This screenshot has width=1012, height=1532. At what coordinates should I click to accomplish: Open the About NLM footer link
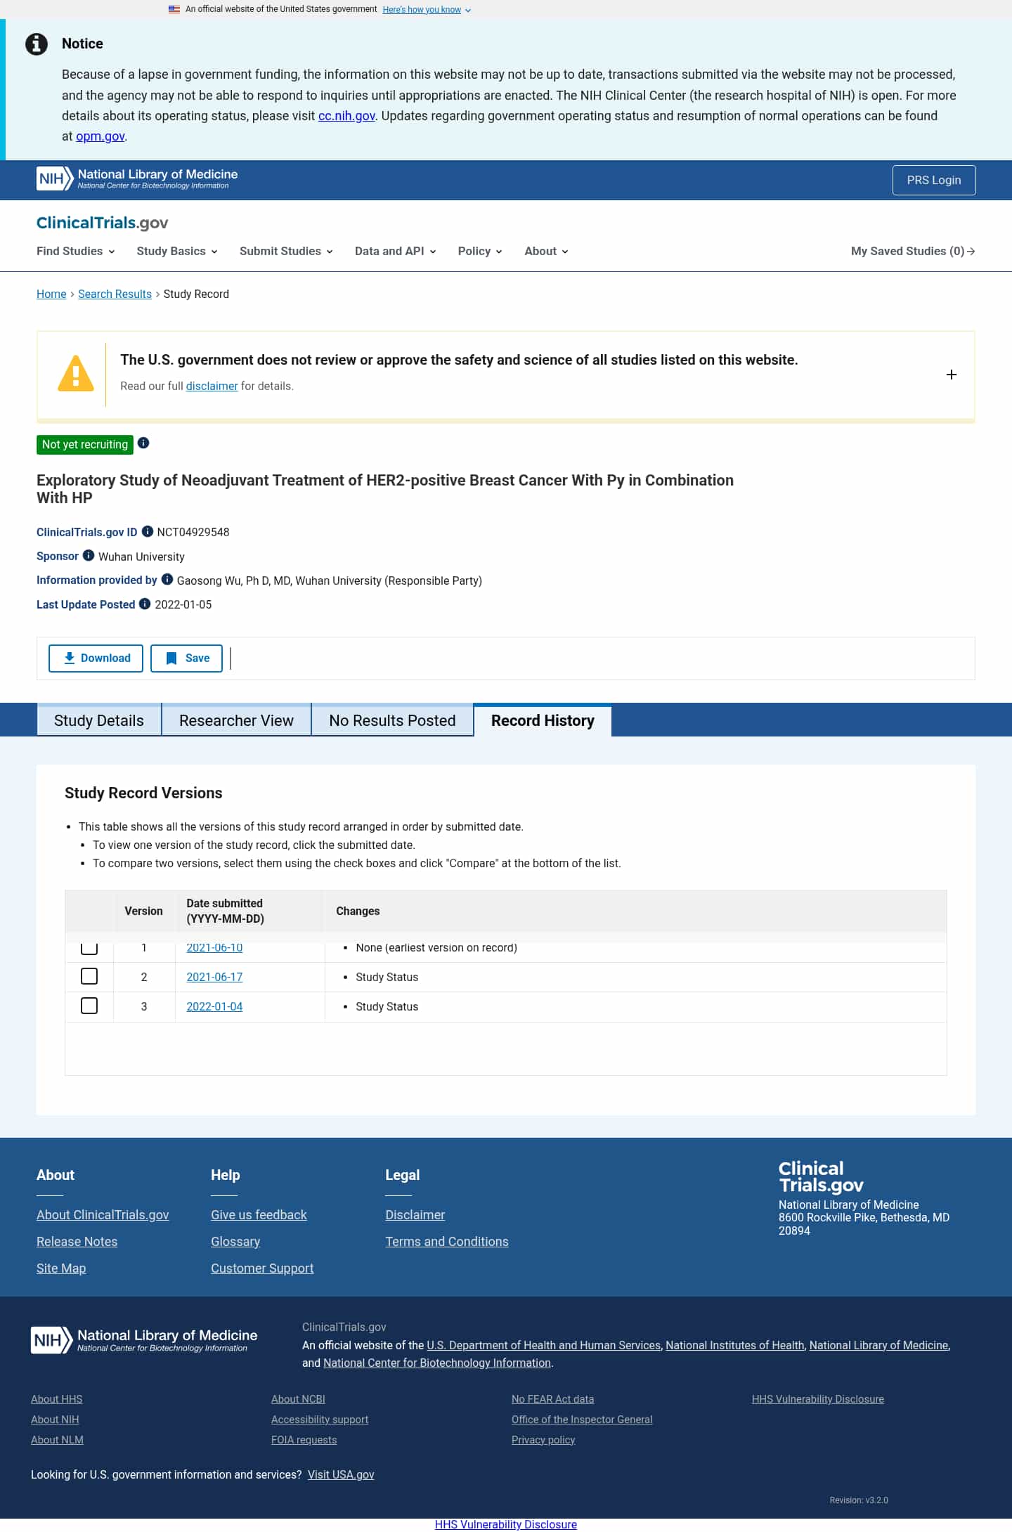point(57,1440)
